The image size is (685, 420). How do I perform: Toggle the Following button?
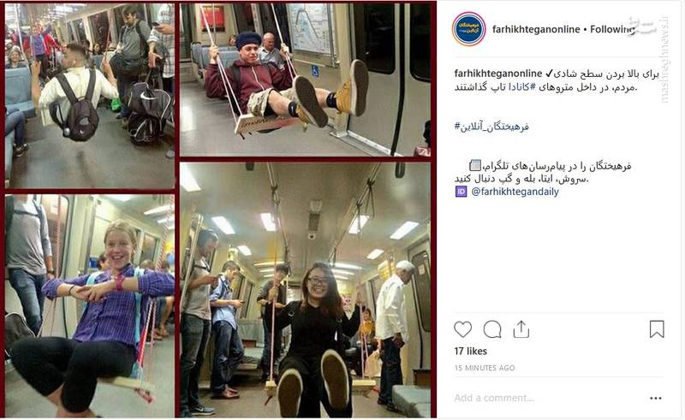[611, 29]
